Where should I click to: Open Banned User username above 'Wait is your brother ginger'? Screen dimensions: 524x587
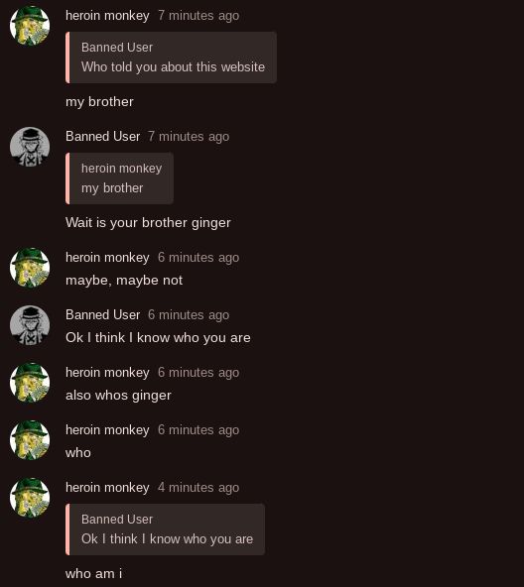click(102, 136)
